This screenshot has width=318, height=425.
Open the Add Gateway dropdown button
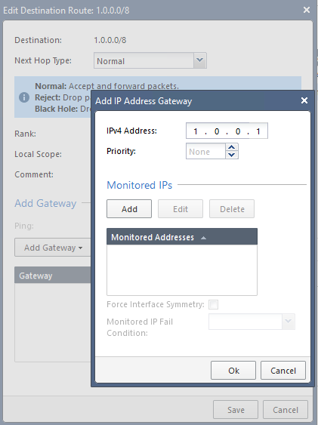point(53,248)
